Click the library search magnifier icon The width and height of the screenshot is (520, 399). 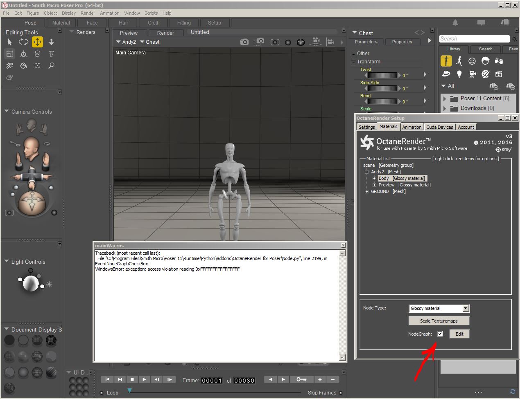pyautogui.click(x=514, y=39)
